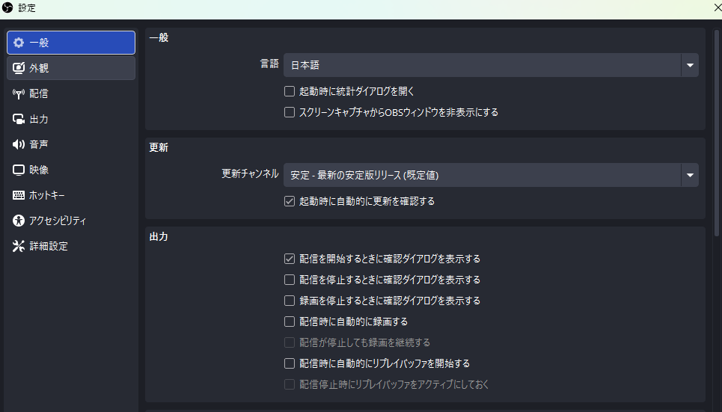Toggle スクリーンキャプチャからOBSウィンドウを非表示にする checkbox

289,112
